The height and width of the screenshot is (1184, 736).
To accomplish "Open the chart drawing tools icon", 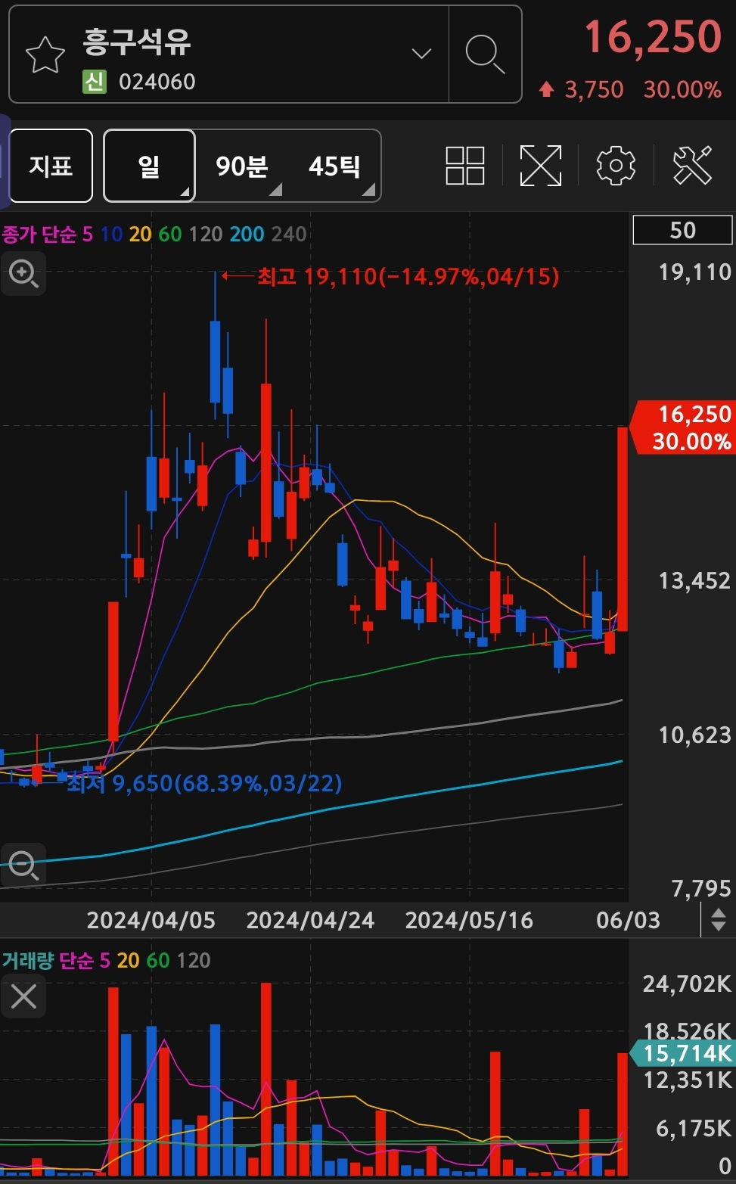I will [692, 165].
